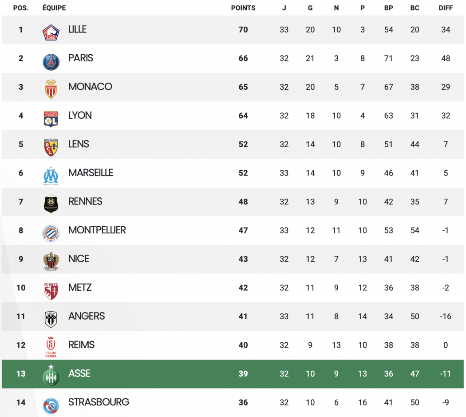466x417 pixels.
Task: Click the Stade de Reims logo
Action: [51, 347]
